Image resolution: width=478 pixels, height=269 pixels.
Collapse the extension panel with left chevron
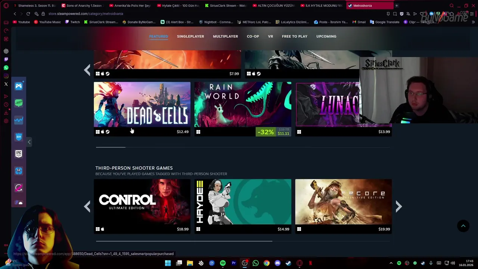[x=29, y=142]
